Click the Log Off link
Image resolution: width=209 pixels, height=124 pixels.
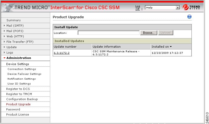[137, 8]
